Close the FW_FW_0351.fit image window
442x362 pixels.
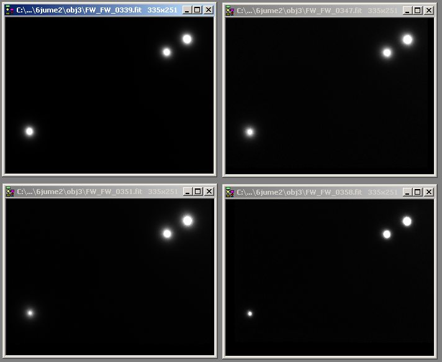[x=209, y=192]
